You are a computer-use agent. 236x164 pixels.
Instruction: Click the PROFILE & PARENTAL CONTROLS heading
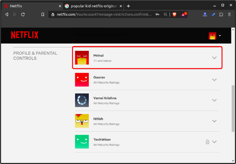(35, 56)
